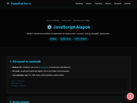
Task: Click the 'FULLSTACK · TOOLING · ÖKOSZISZTÉMA' tagline
Action: (68, 21)
